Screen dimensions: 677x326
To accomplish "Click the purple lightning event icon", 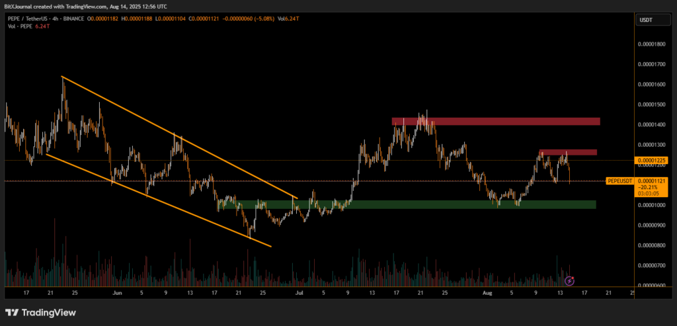I will (x=569, y=281).
